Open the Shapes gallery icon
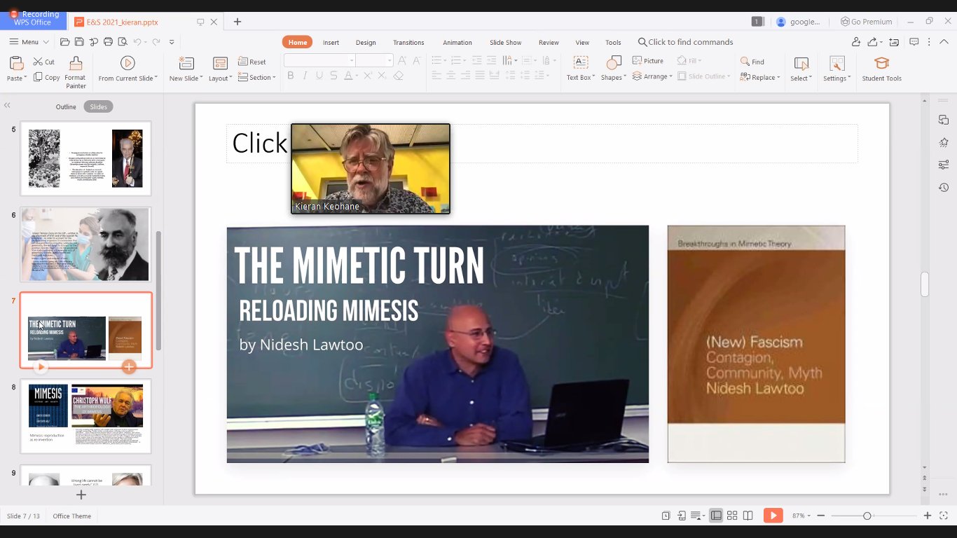 coord(613,64)
